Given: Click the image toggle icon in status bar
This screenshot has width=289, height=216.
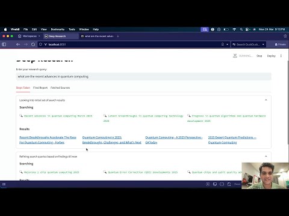Looking at the screenshot, I should (215, 184).
